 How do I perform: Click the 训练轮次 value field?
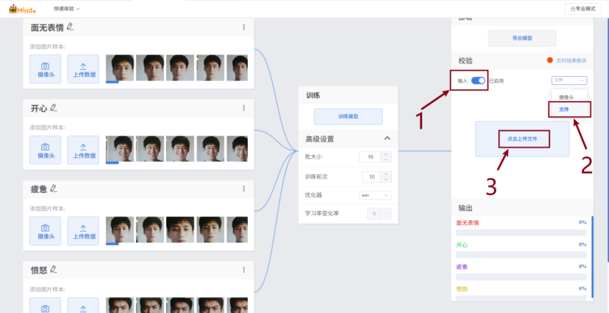[x=372, y=177]
